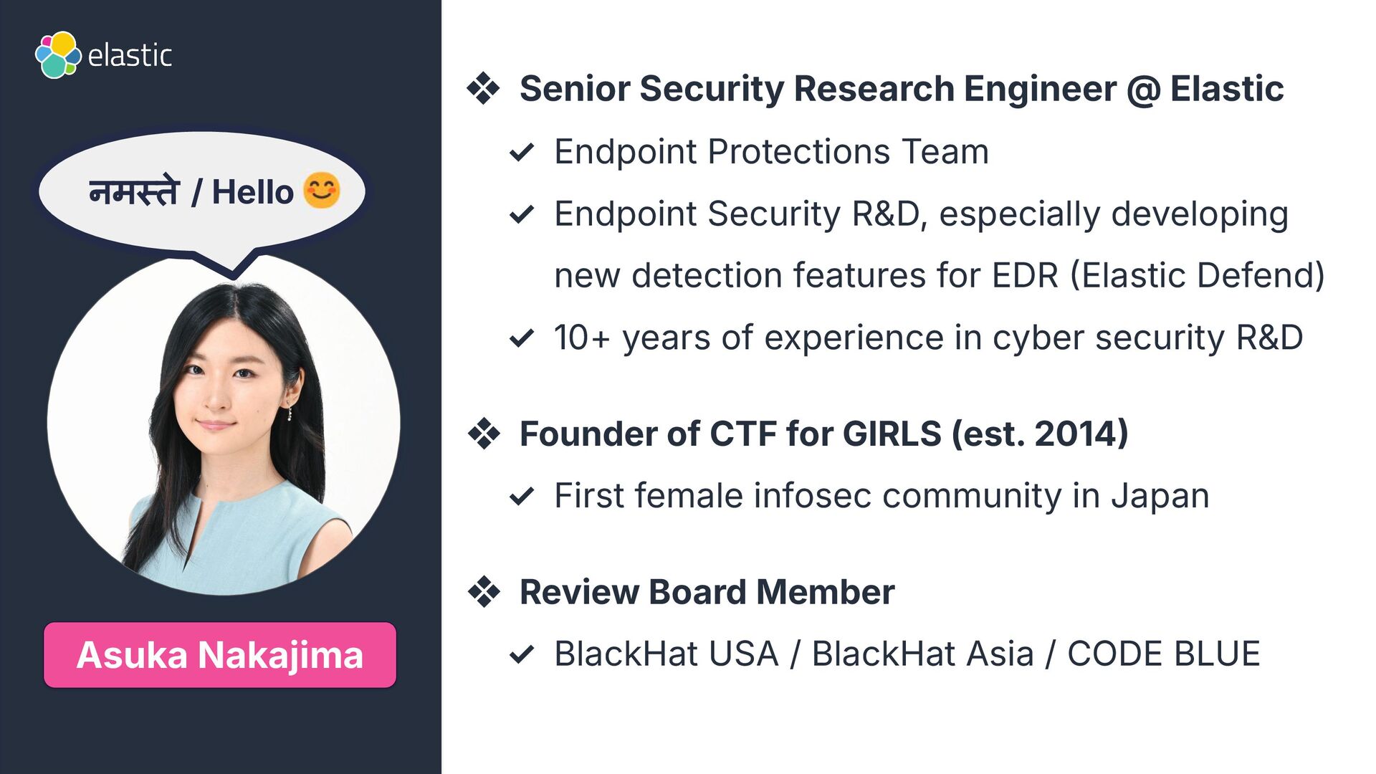Viewport: 1376px width, 774px height.
Task: Click diamond bullet beside Senior Security Research Engineer
Action: pyautogui.click(x=484, y=89)
